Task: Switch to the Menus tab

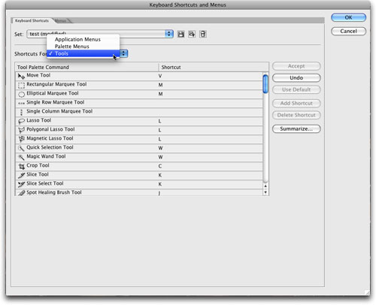Action: tap(61, 20)
